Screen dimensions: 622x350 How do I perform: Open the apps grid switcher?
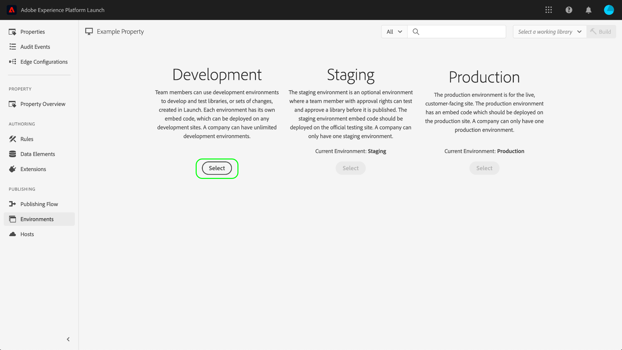click(x=548, y=10)
